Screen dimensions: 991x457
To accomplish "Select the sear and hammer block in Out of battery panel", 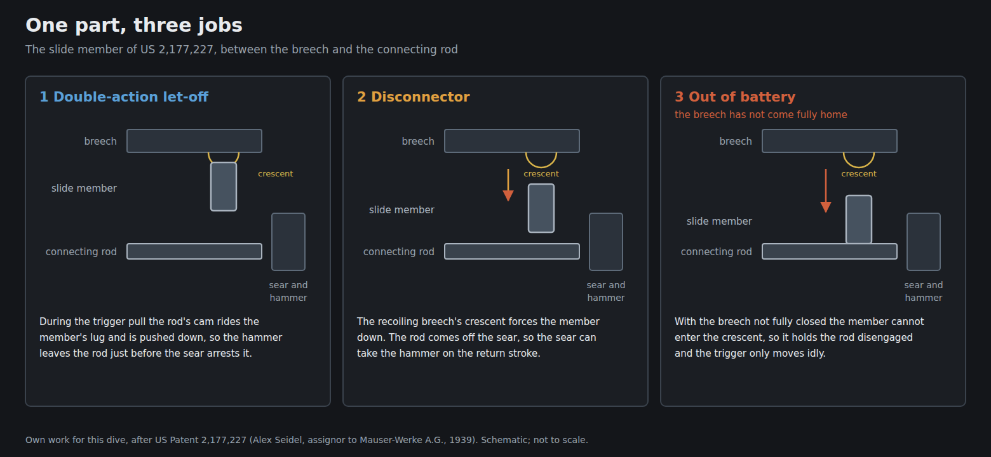I will 924,242.
